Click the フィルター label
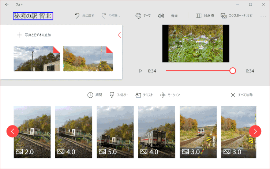270x169 pixels. tap(123, 95)
